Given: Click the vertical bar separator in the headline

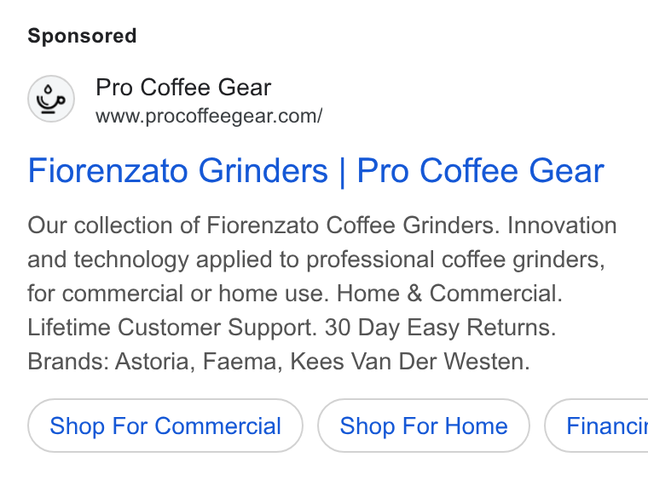Looking at the screenshot, I should click(342, 172).
